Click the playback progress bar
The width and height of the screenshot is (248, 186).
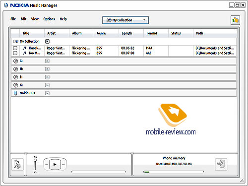click(99, 172)
